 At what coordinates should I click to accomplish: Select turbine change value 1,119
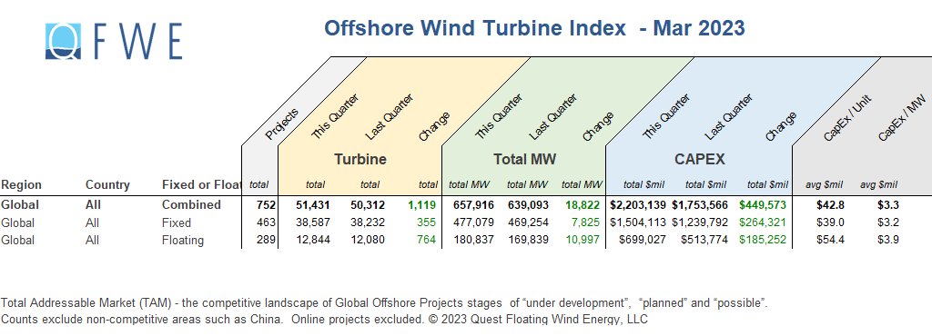coord(421,205)
